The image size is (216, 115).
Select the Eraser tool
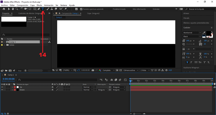56,9
